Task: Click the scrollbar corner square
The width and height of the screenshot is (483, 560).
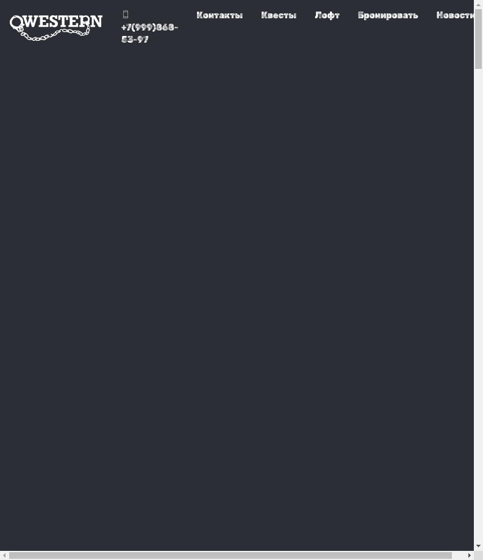Action: tap(478, 555)
